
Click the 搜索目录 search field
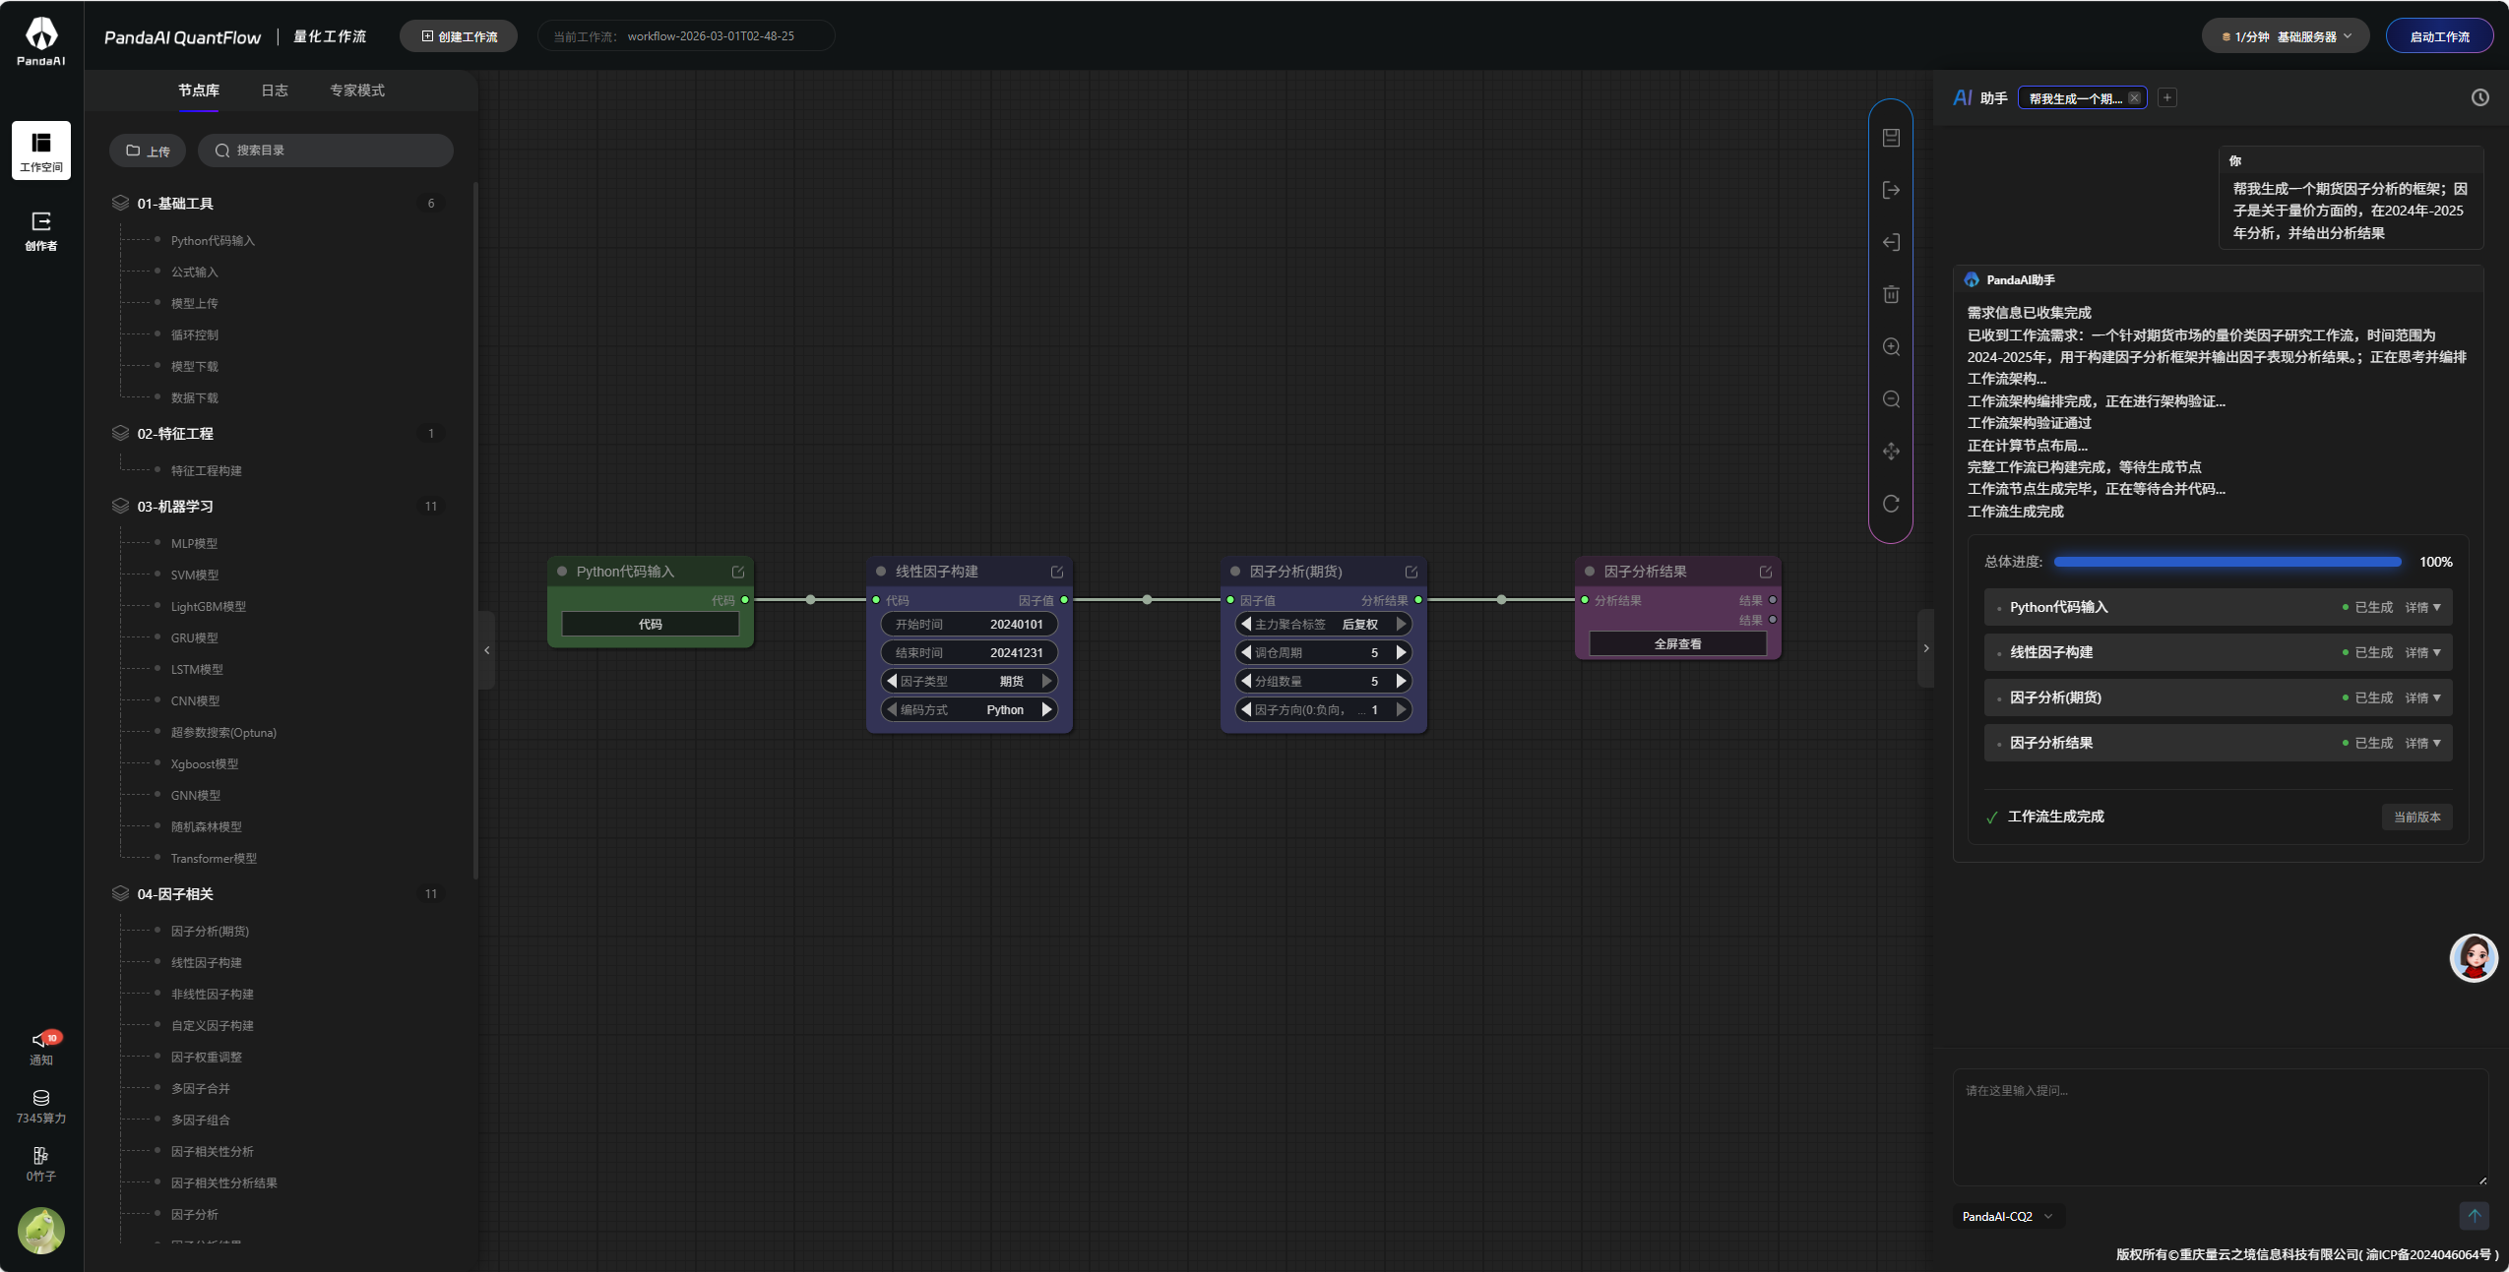[326, 151]
